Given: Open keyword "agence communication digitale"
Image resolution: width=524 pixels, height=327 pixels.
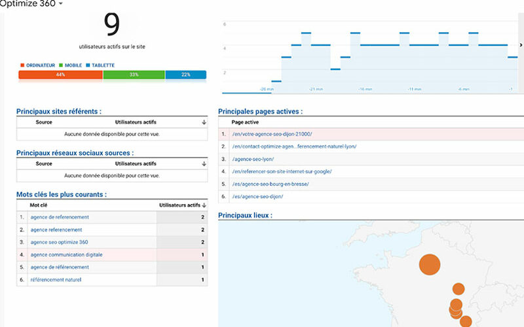Looking at the screenshot, I should [66, 254].
